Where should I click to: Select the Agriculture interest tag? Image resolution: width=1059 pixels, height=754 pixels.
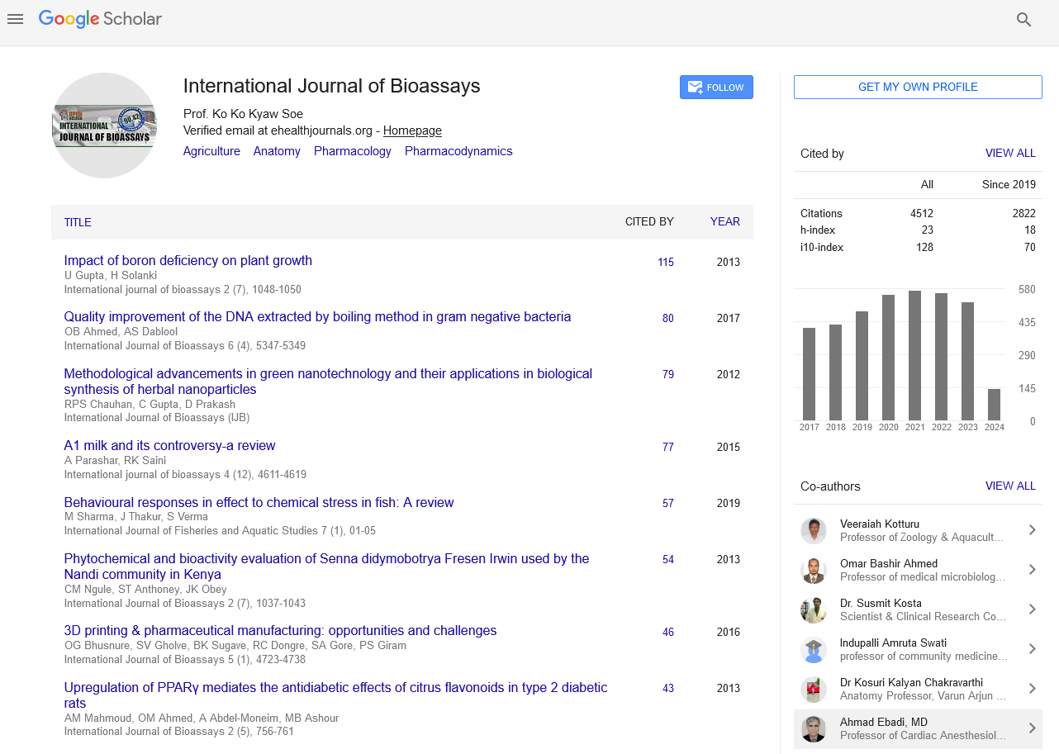[211, 151]
